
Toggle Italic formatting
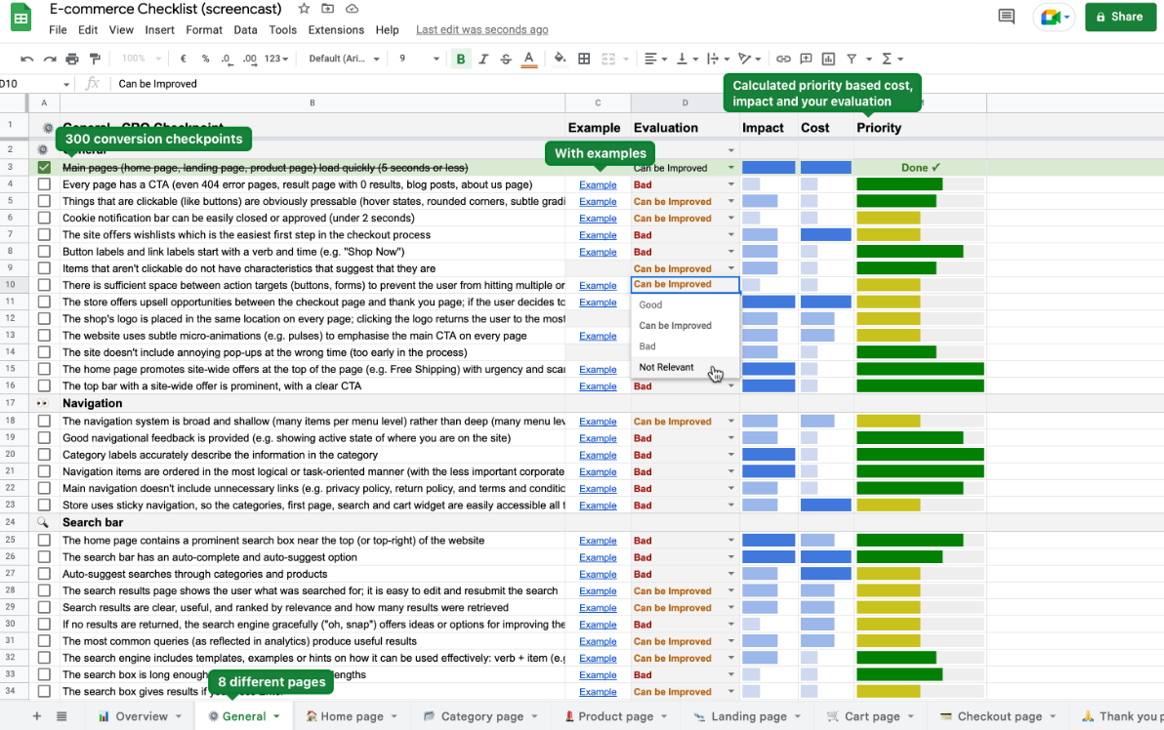point(483,59)
